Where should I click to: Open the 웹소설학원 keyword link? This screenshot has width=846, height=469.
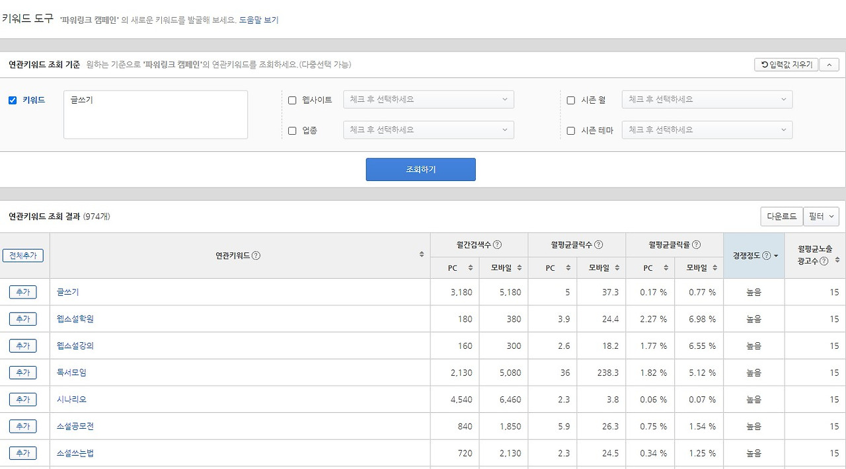(x=75, y=319)
